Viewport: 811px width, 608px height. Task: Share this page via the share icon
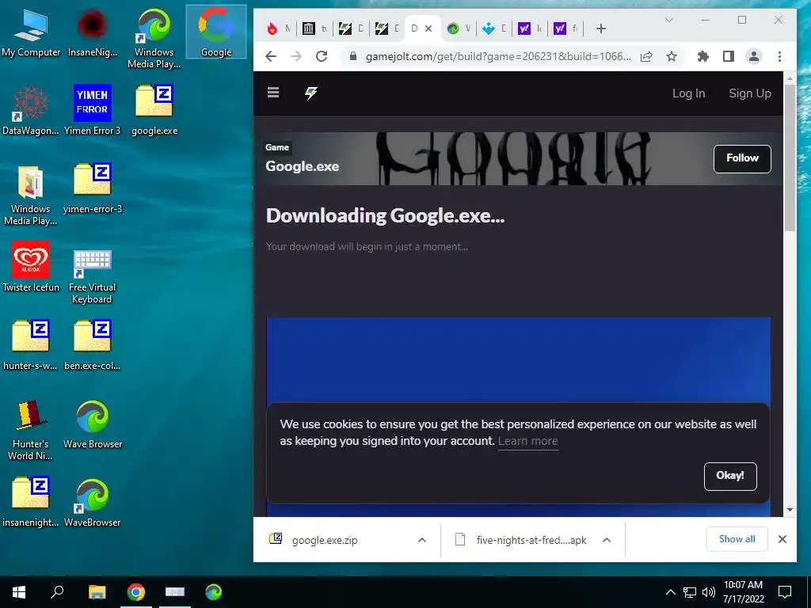pyautogui.click(x=646, y=56)
